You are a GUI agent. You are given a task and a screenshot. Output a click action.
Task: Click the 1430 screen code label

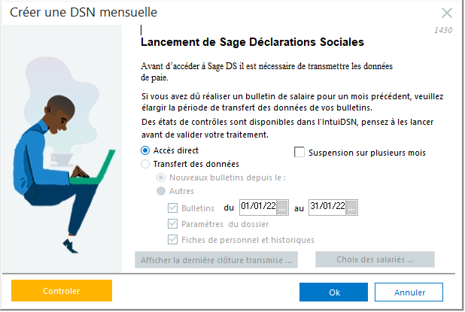point(445,31)
